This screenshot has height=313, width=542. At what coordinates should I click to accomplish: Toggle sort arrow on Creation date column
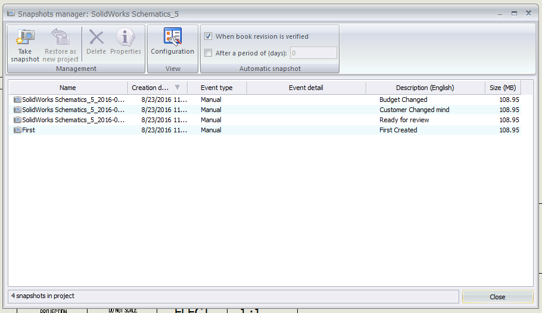(x=177, y=88)
